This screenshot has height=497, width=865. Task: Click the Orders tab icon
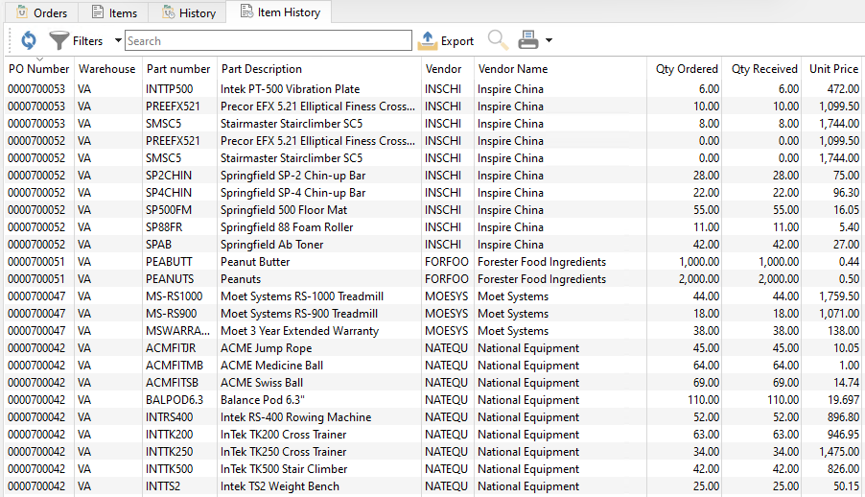click(x=22, y=12)
